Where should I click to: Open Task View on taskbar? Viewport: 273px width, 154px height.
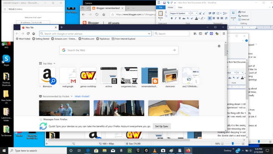tap(79, 151)
